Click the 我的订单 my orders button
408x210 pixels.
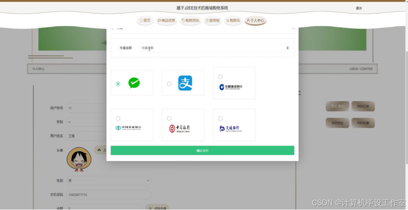click(x=363, y=106)
